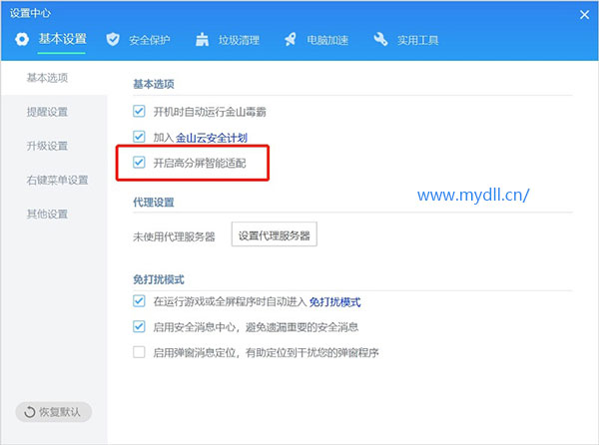Click the 恢复默认 button
The width and height of the screenshot is (599, 445).
[54, 412]
